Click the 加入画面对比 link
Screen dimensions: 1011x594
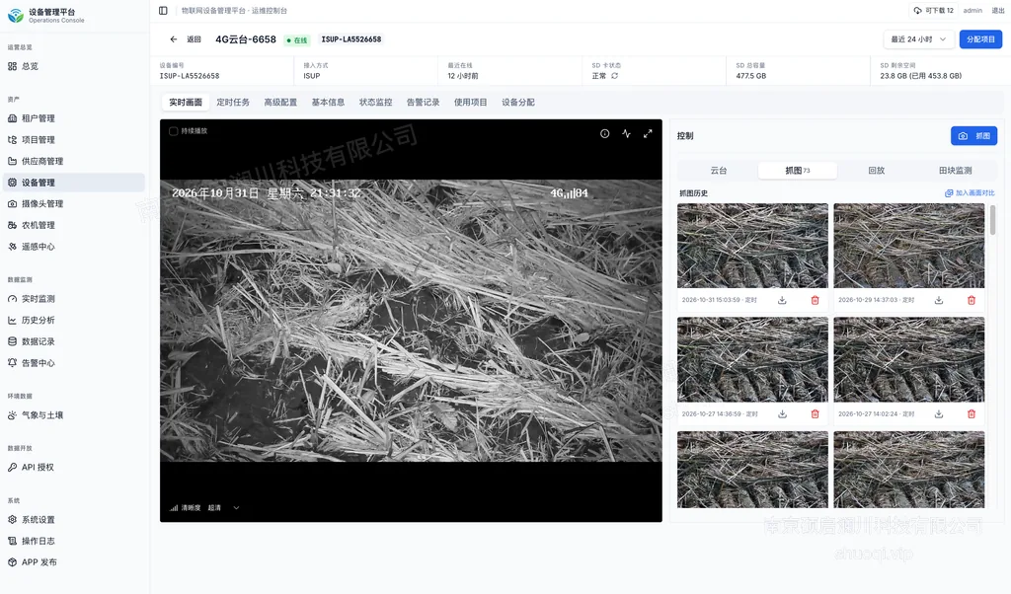(x=970, y=192)
